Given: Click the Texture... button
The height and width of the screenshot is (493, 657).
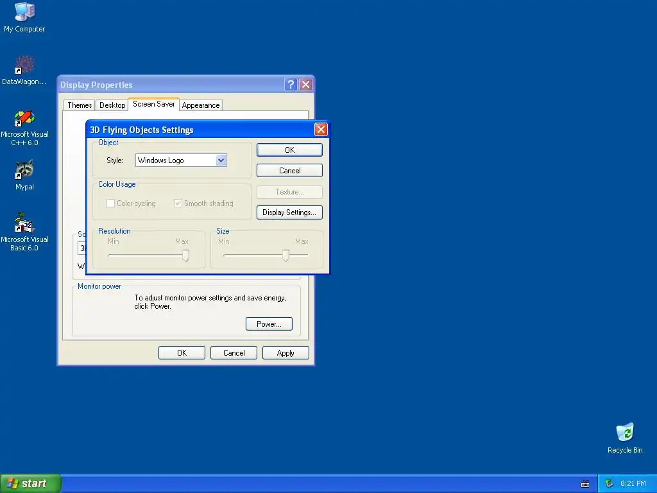Looking at the screenshot, I should coord(289,191).
